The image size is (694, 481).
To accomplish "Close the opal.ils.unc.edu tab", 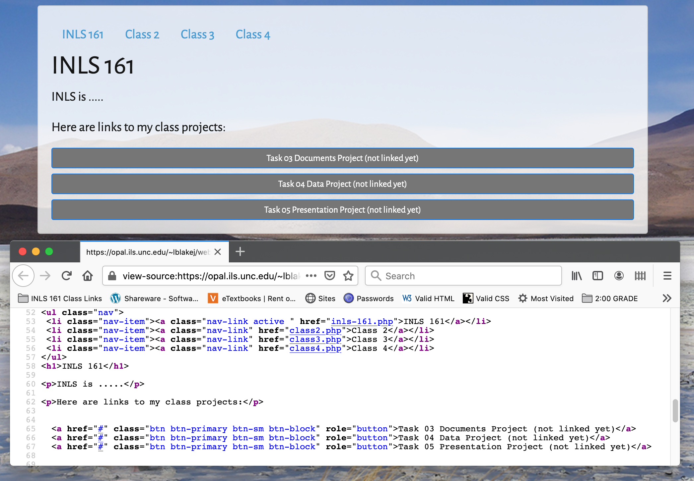I will click(218, 252).
